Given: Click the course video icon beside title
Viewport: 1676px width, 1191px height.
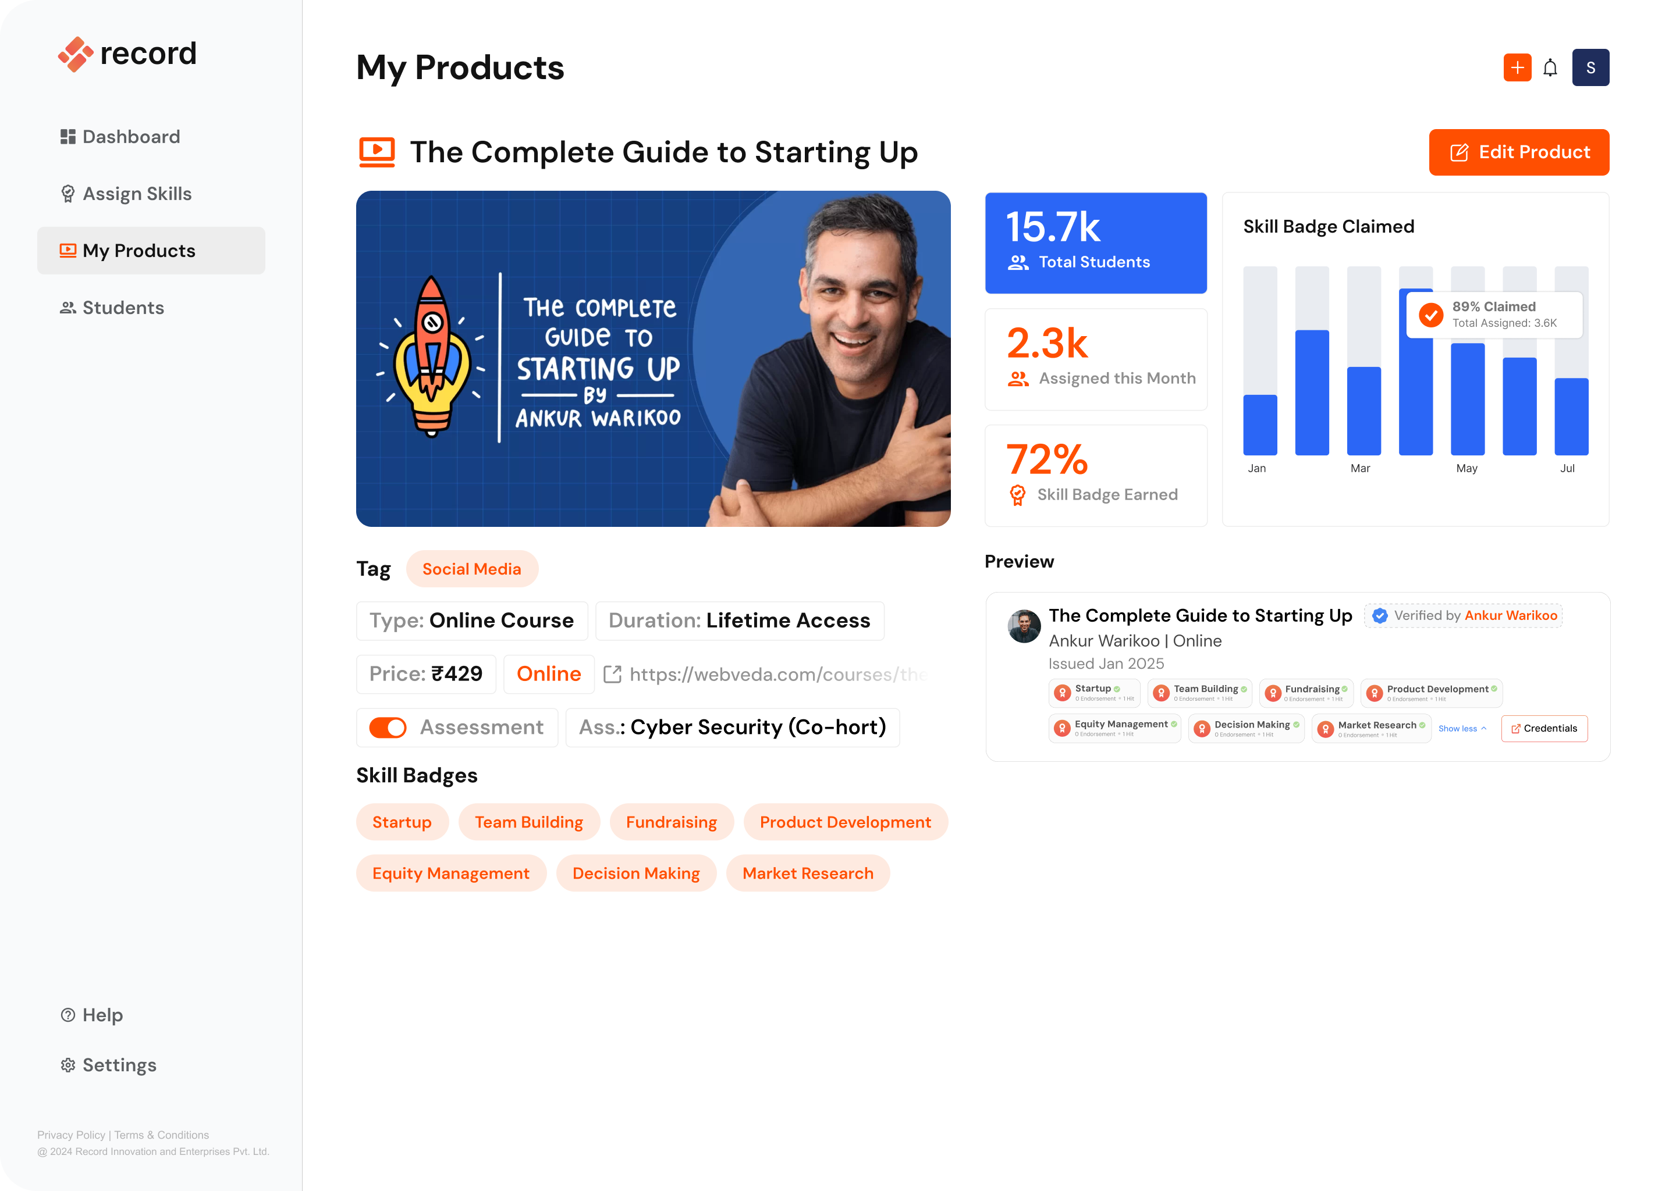Looking at the screenshot, I should click(377, 152).
